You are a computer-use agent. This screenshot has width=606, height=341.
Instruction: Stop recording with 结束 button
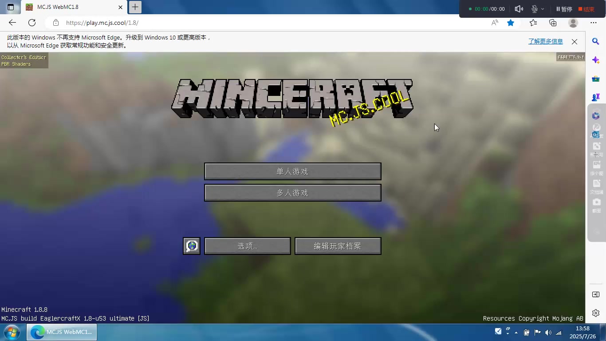tap(586, 9)
